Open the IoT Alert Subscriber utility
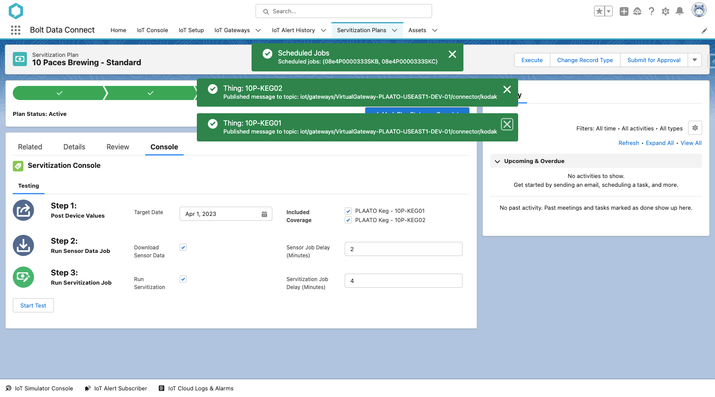Viewport: 715px width, 397px height. coord(116,389)
